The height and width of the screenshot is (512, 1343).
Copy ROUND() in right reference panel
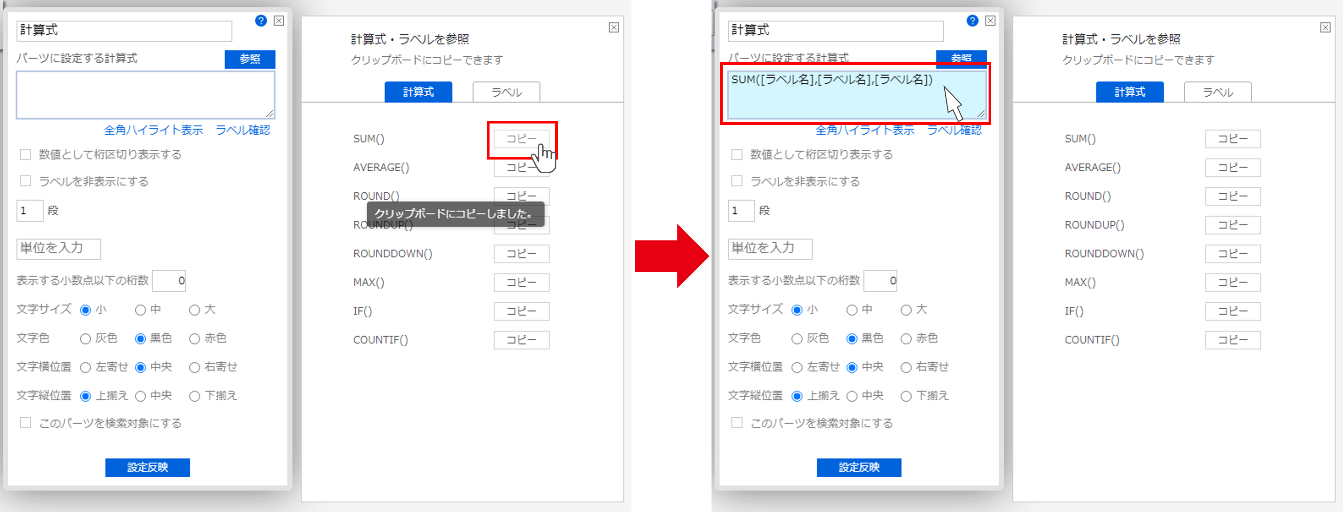[x=1233, y=196]
